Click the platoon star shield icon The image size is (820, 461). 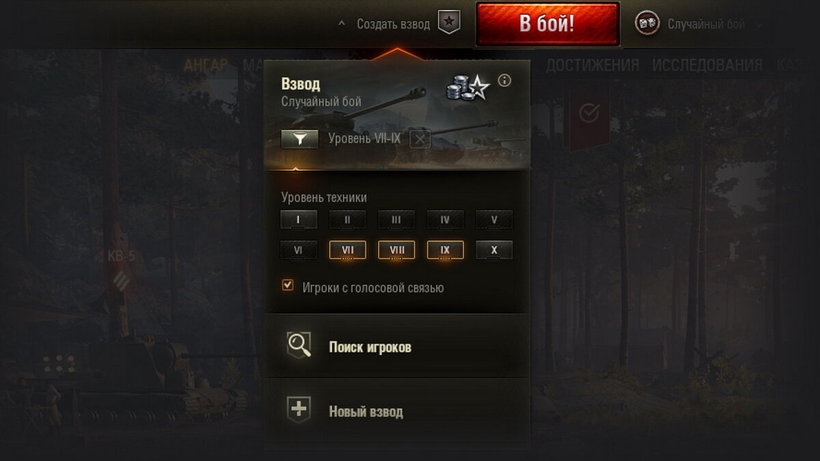449,23
